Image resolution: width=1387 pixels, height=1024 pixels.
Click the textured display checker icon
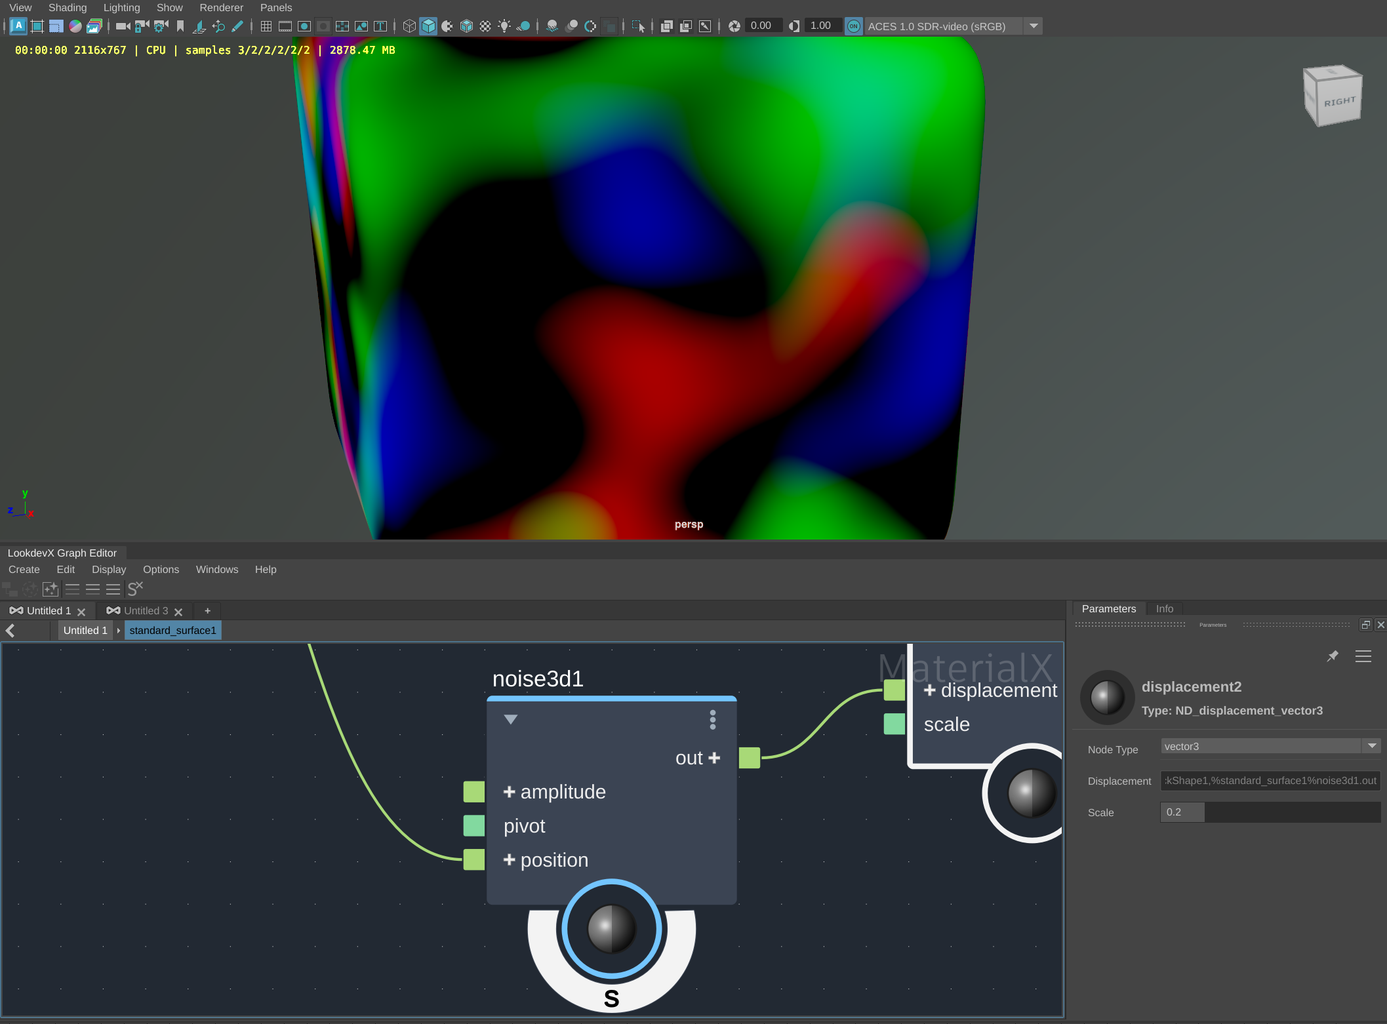pos(485,26)
